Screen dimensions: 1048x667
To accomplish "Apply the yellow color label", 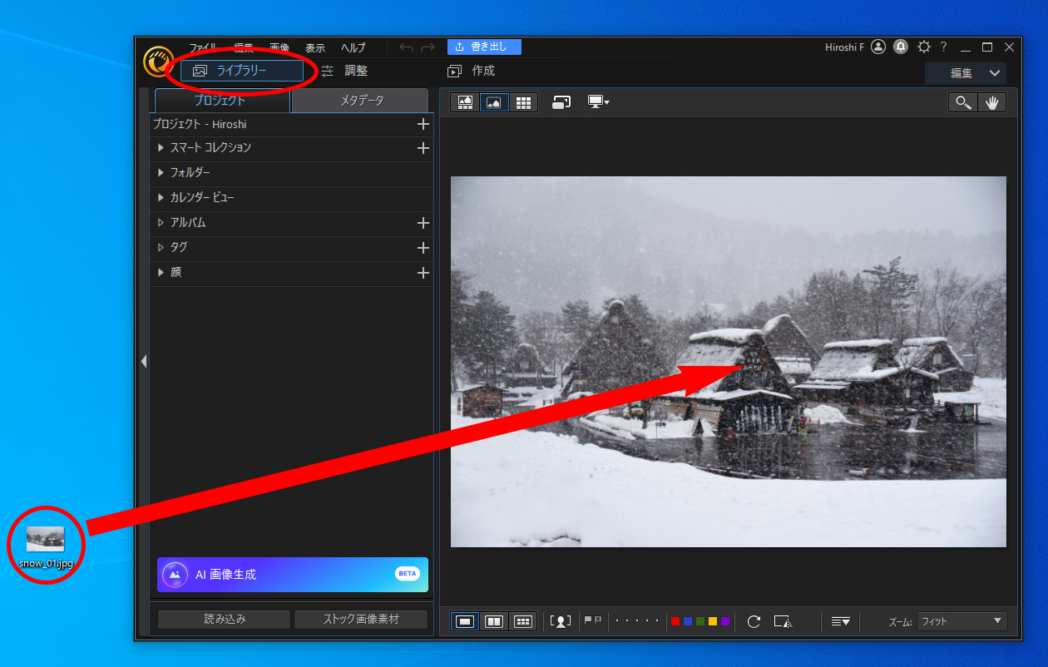I will [713, 621].
